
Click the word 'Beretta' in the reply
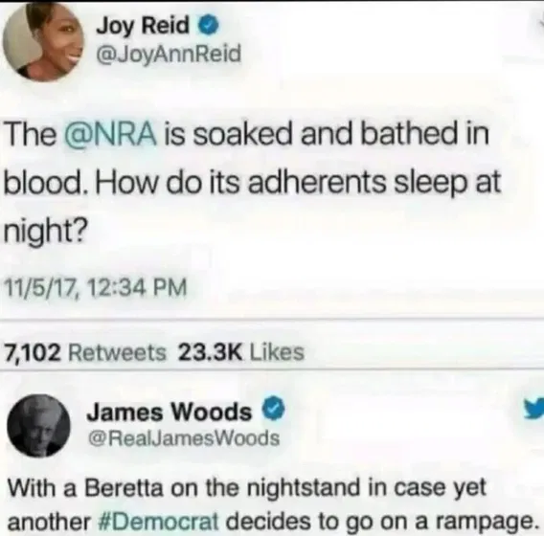tap(124, 488)
